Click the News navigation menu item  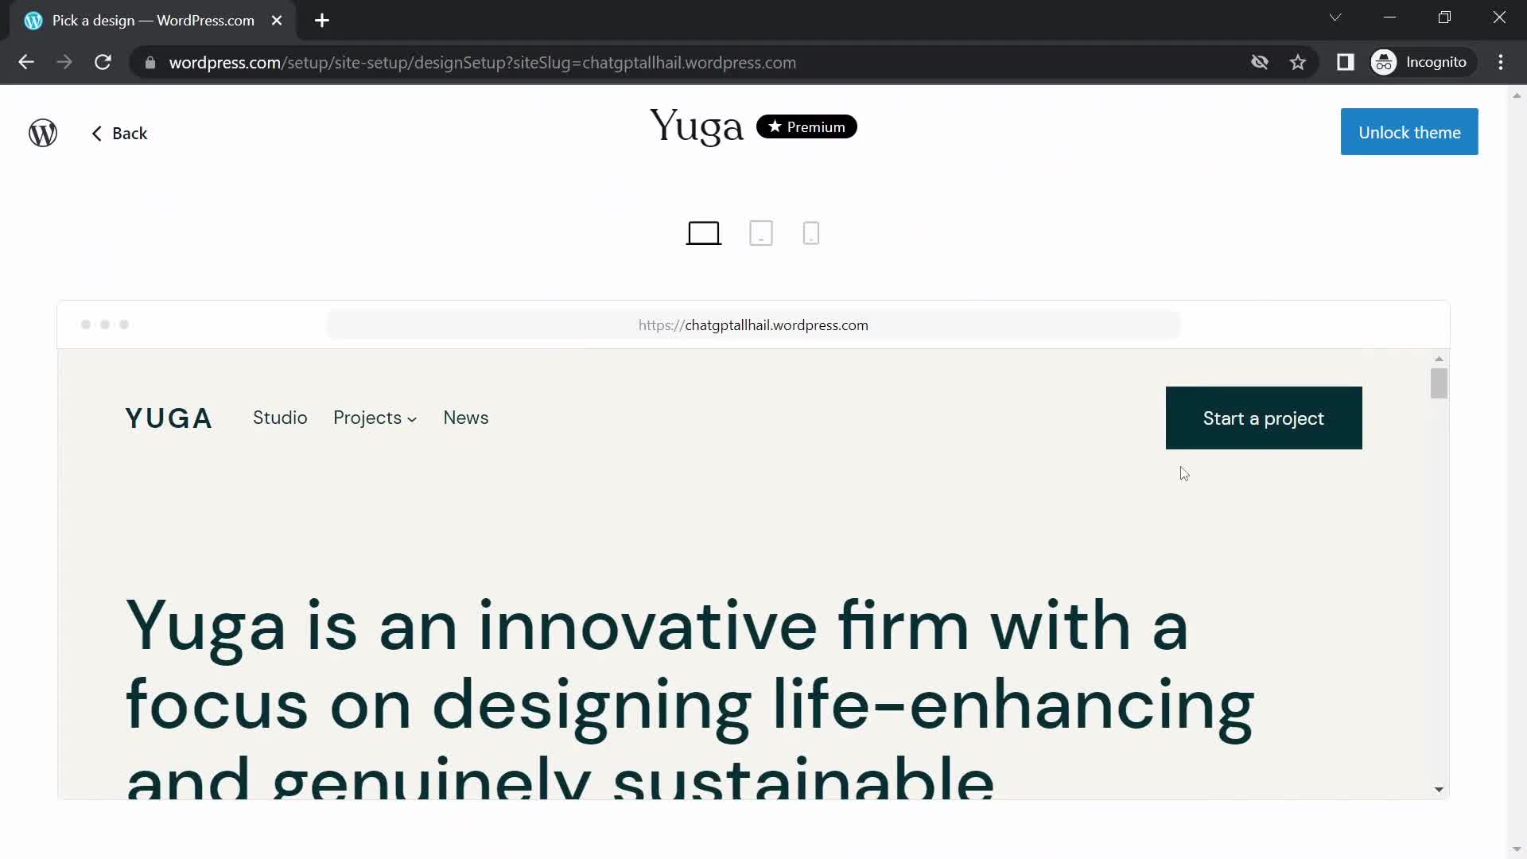coord(467,418)
